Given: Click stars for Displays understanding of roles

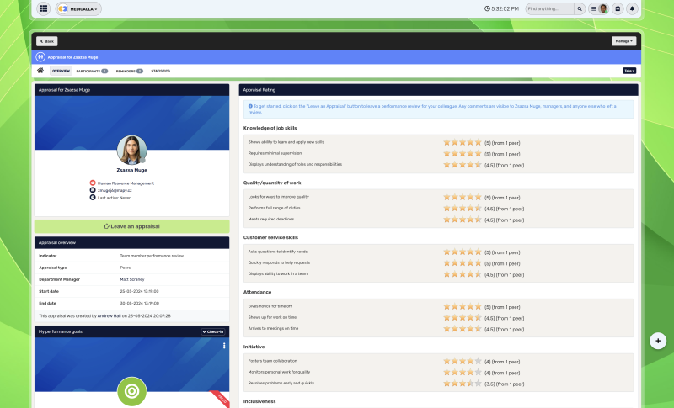Looking at the screenshot, I should 463,165.
